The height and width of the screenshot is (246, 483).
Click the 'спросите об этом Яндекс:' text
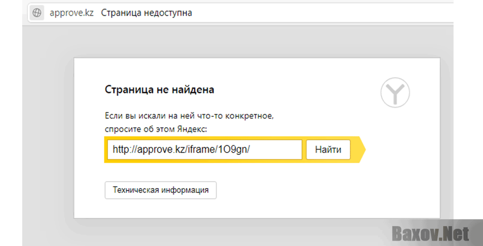(156, 129)
